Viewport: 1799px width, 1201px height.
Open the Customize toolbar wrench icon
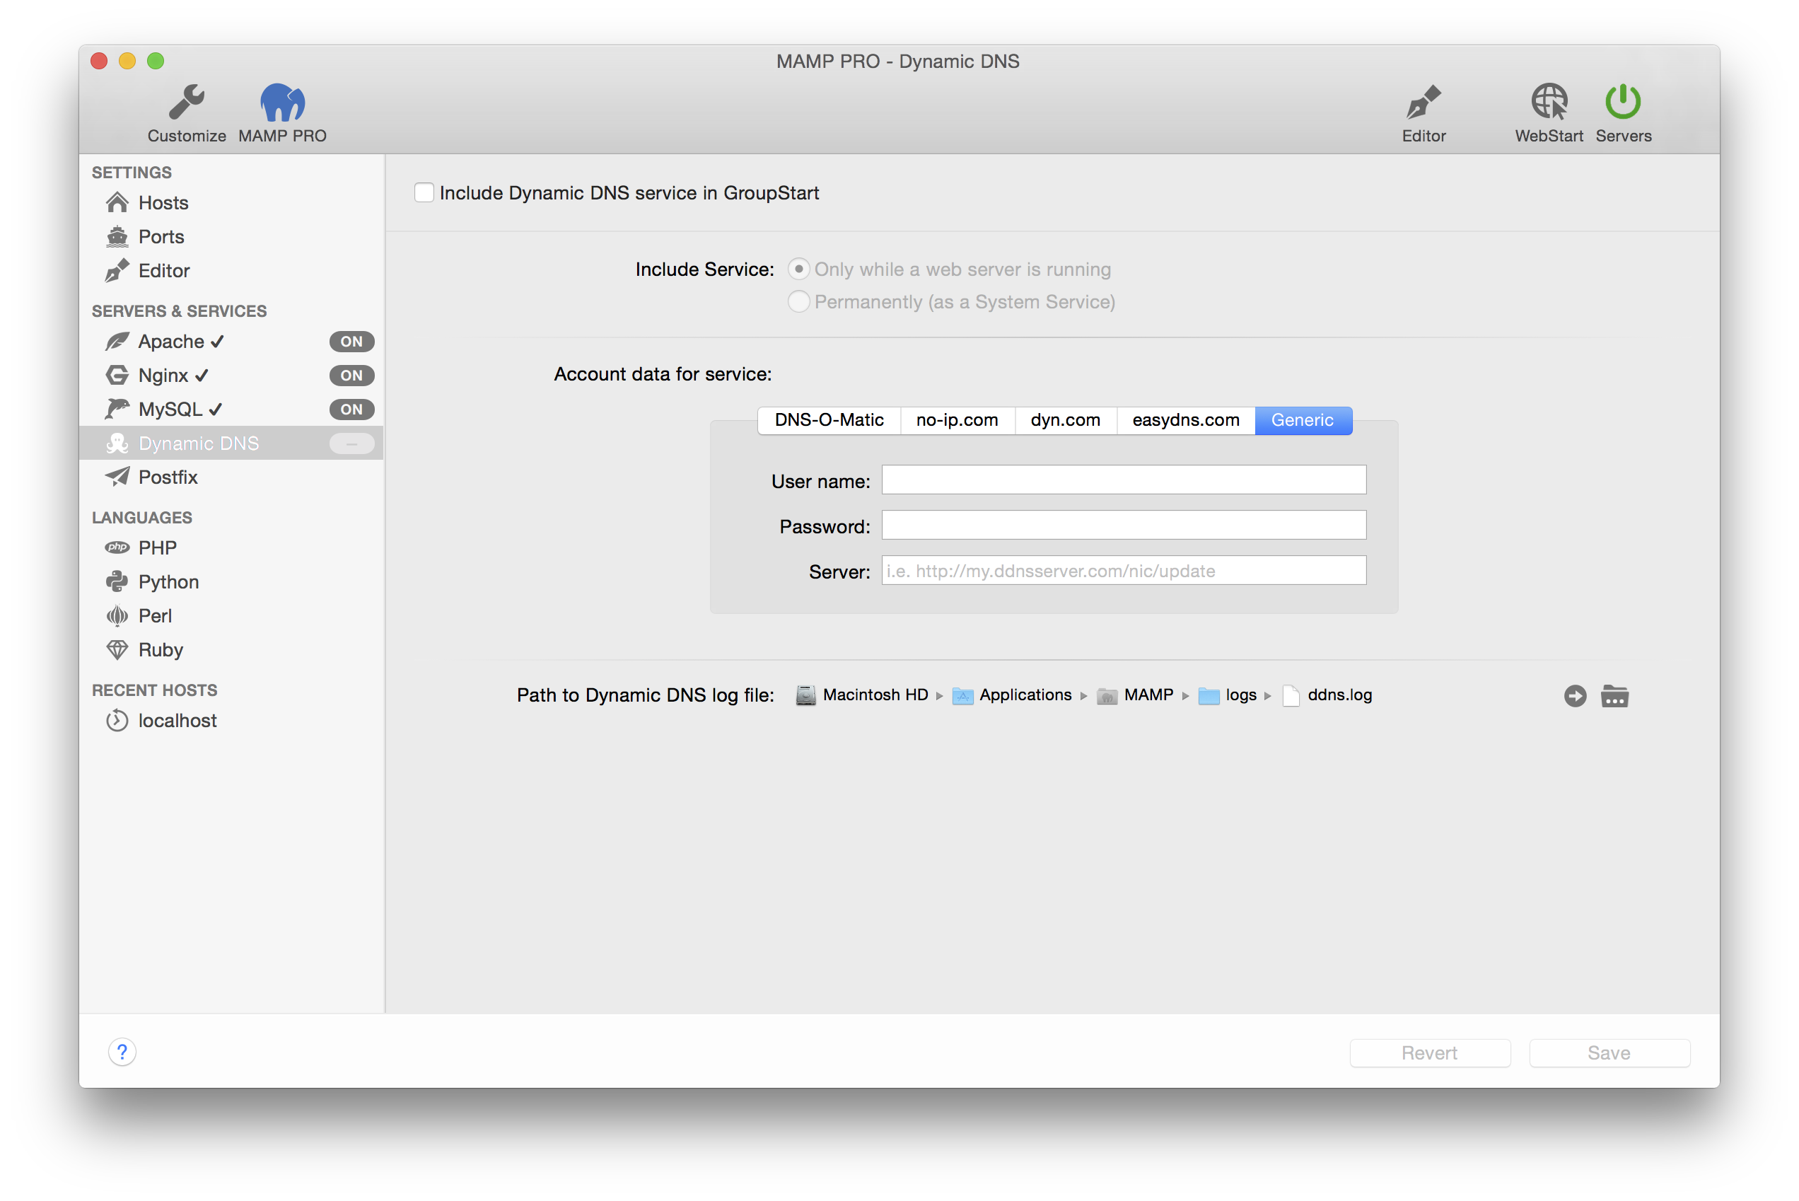coord(186,103)
